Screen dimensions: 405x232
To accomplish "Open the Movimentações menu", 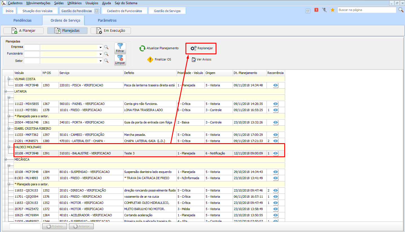I will click(x=38, y=3).
